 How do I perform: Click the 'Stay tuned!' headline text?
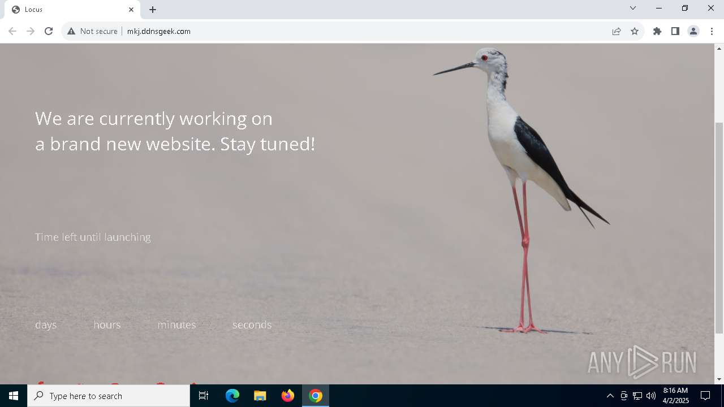click(268, 144)
